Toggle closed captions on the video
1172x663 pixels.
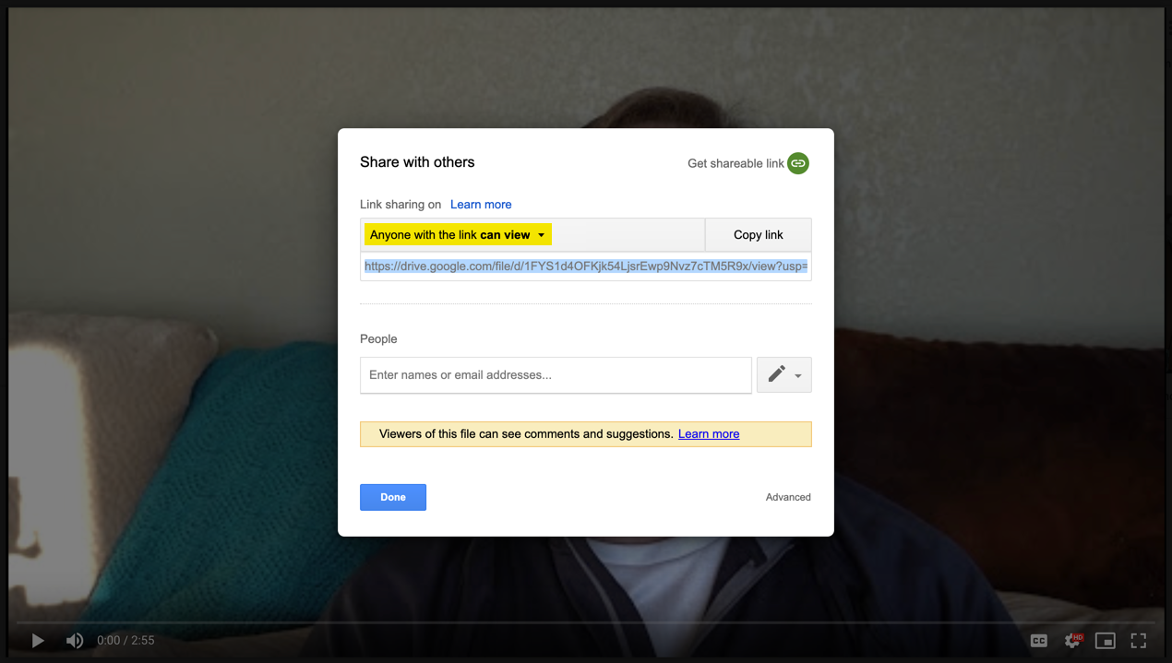point(1039,641)
